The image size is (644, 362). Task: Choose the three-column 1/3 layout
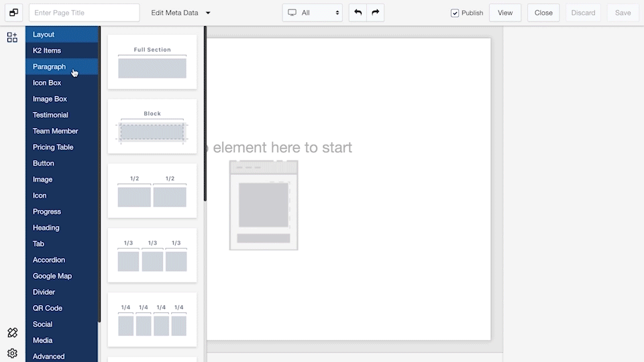[152, 255]
